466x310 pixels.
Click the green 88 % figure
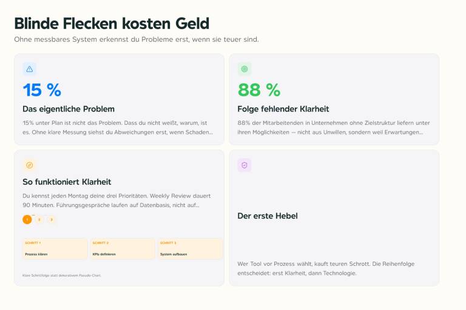259,90
